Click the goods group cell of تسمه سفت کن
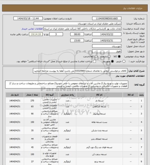The width and height of the screenshot is (150, 165). (50, 154)
